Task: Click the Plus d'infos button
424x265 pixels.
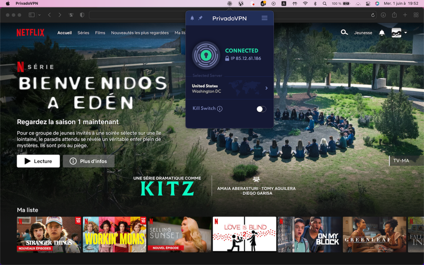Action: 89,161
